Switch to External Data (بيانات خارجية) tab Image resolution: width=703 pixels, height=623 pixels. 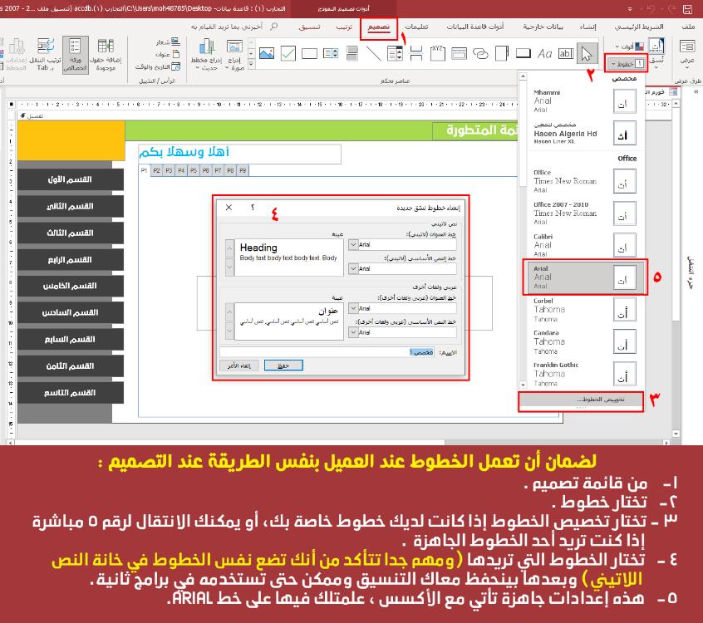point(543,27)
